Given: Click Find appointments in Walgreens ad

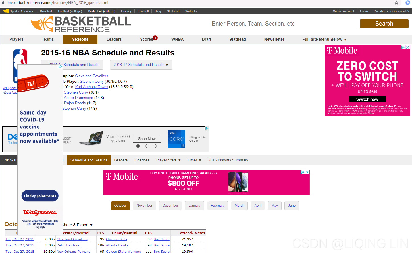Looking at the screenshot, I should coord(40,196).
